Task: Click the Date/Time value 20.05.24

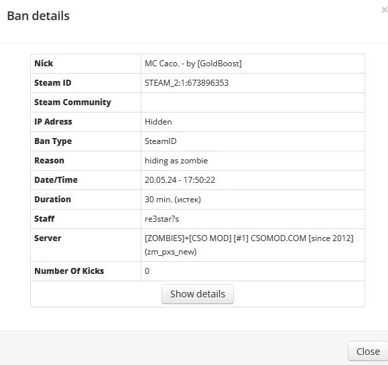Action: [x=161, y=180]
